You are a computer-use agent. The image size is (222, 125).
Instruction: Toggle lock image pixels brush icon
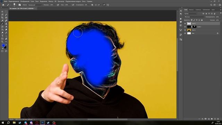click(194, 20)
